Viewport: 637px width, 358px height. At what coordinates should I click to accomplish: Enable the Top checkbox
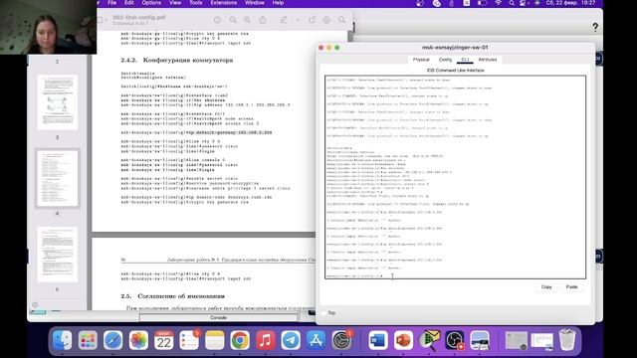tap(324, 313)
